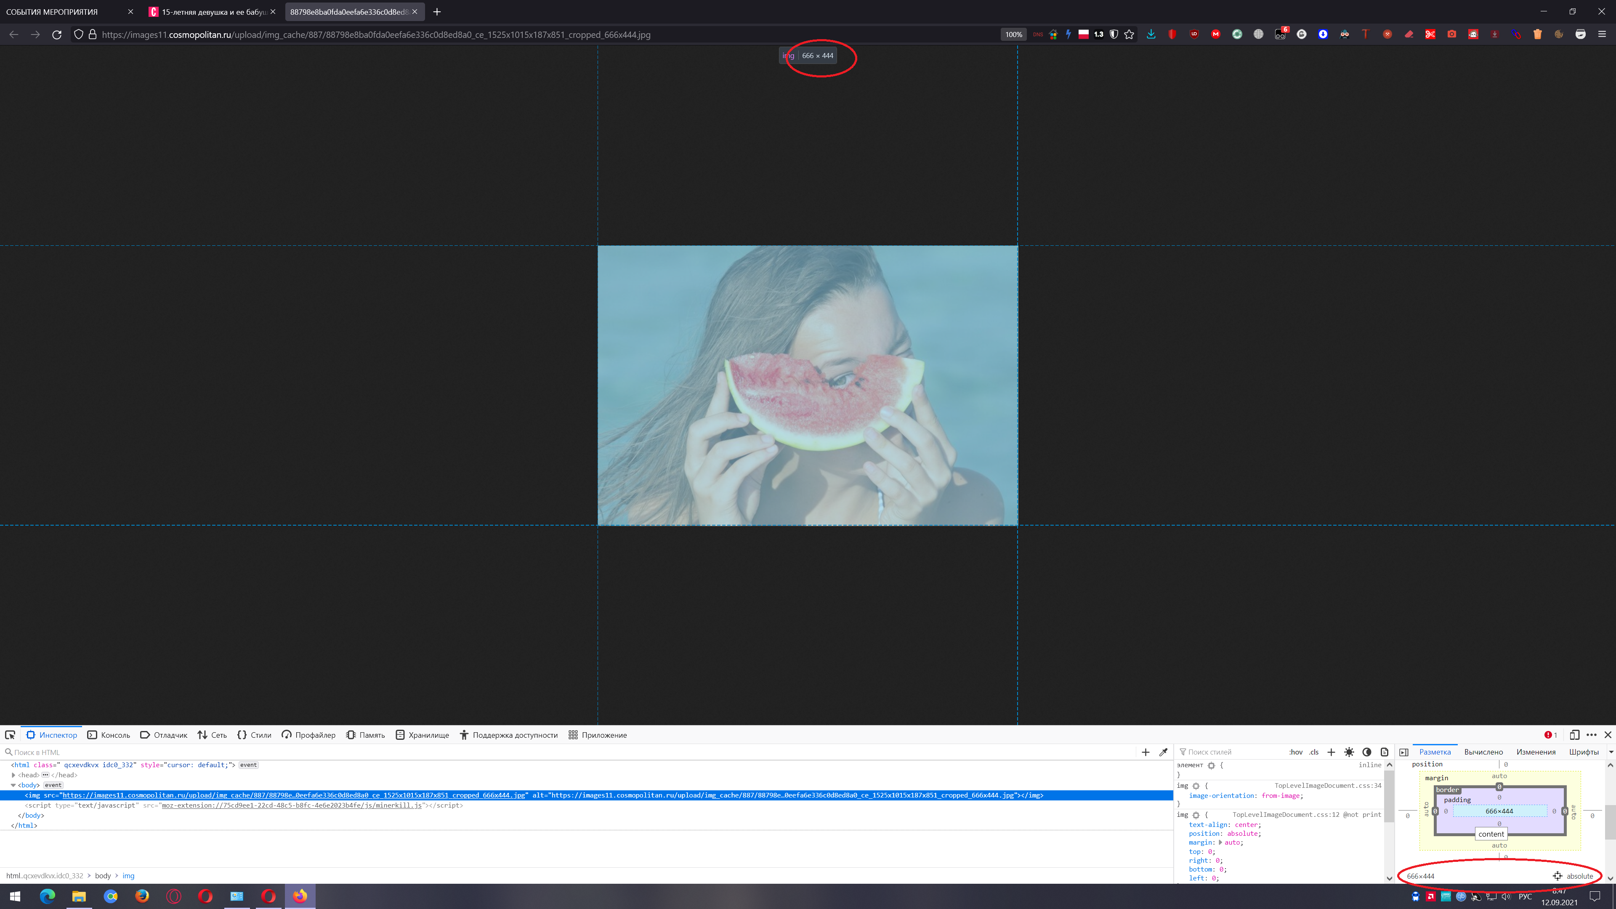Image resolution: width=1616 pixels, height=909 pixels.
Task: Open the 100% zoom level indicator
Action: pyautogui.click(x=1013, y=35)
